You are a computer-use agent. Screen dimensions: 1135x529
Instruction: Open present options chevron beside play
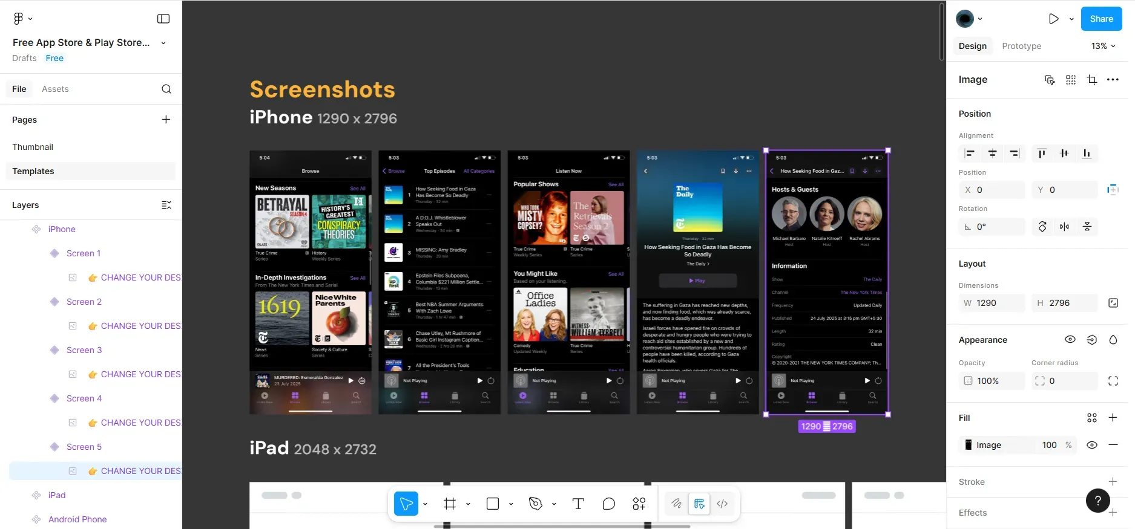coord(1071,19)
